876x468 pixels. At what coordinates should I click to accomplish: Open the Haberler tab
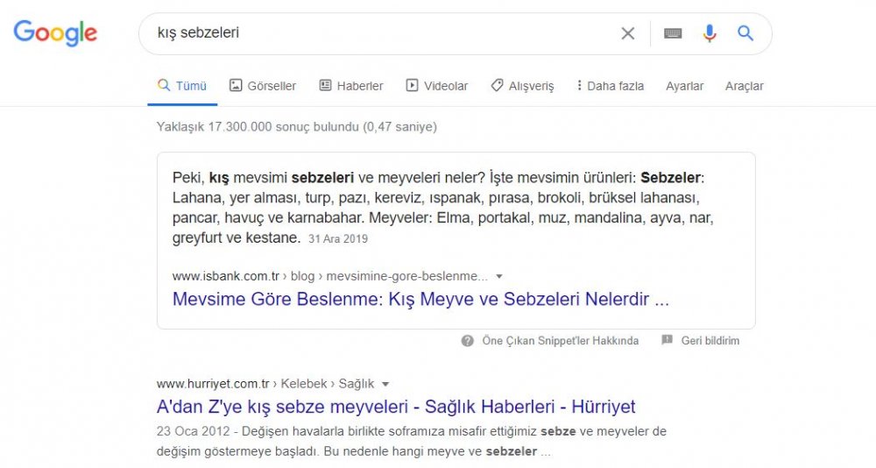(351, 86)
